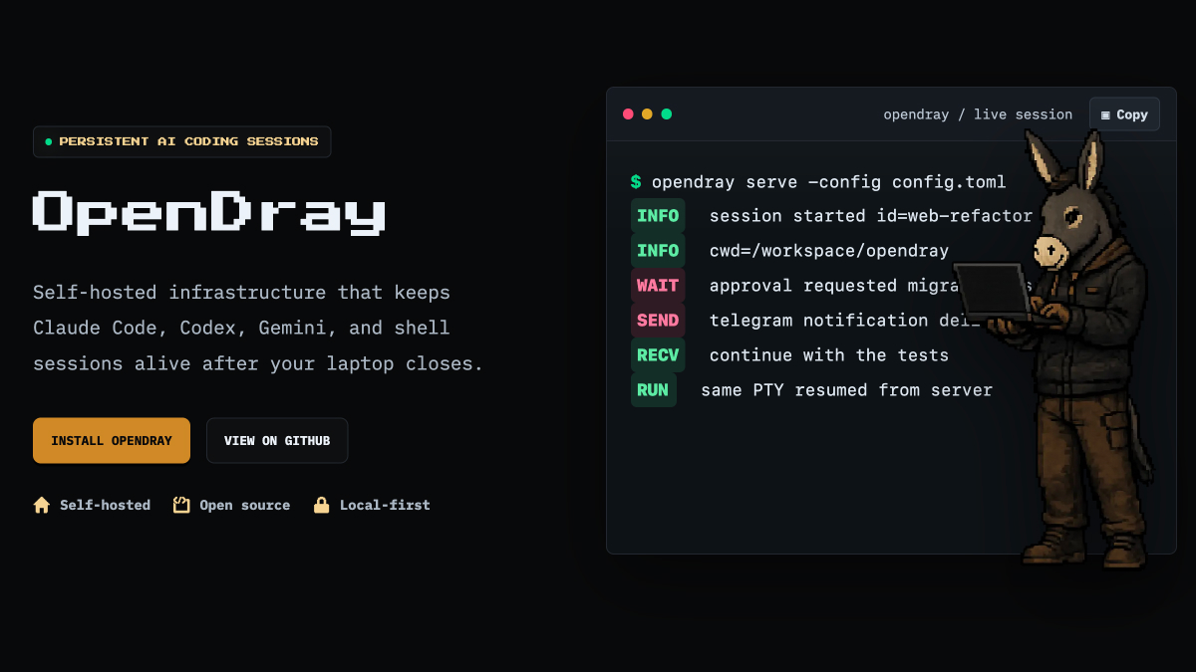This screenshot has width=1196, height=672.
Task: Click the green dollar prompt symbol
Action: click(x=636, y=182)
